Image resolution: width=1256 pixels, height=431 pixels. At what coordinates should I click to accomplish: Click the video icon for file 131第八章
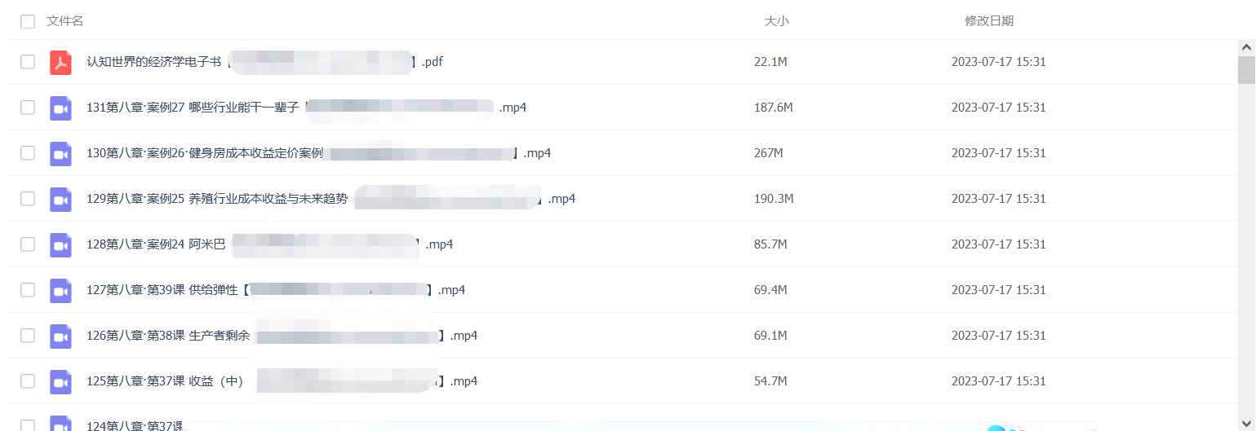pyautogui.click(x=61, y=108)
